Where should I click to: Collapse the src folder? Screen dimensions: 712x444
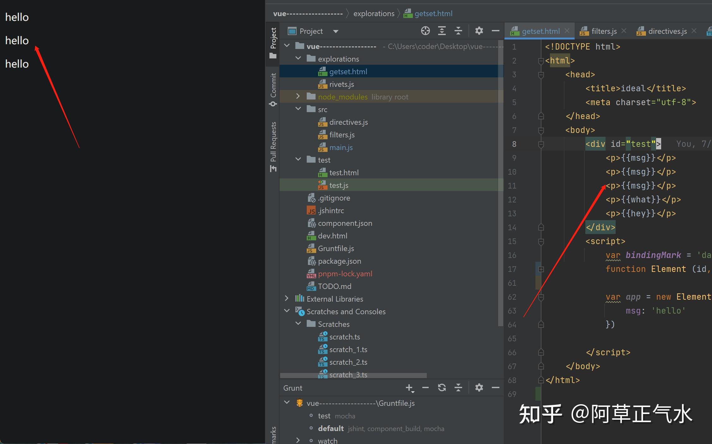point(298,109)
